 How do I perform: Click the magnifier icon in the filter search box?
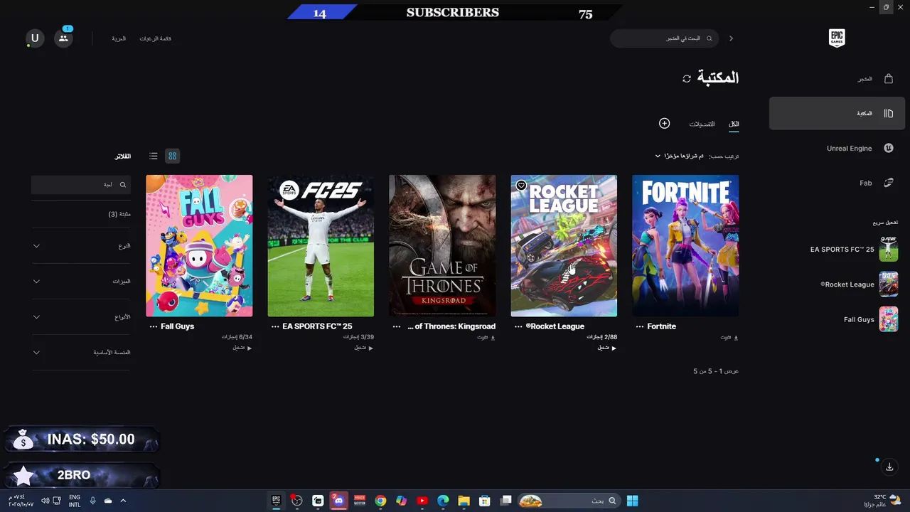pos(123,185)
